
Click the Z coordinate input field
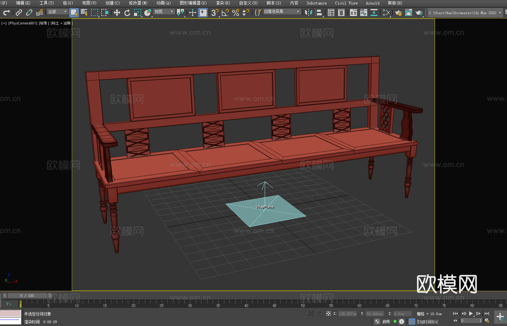click(x=403, y=314)
